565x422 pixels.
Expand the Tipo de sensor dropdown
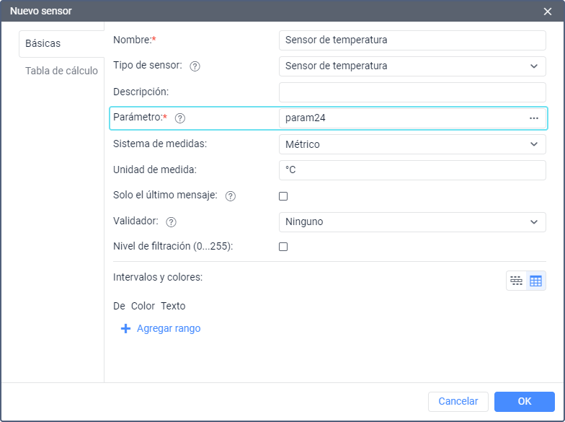point(412,66)
